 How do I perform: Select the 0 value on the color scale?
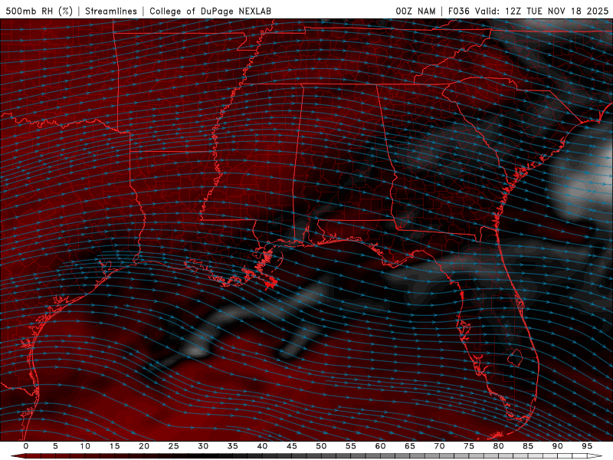pyautogui.click(x=26, y=446)
